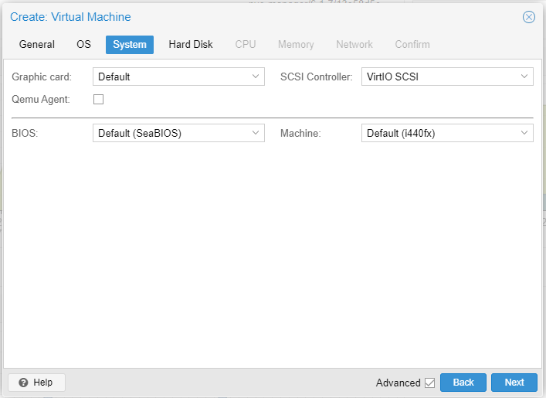Click the Next button
This screenshot has width=546, height=398.
(x=514, y=383)
